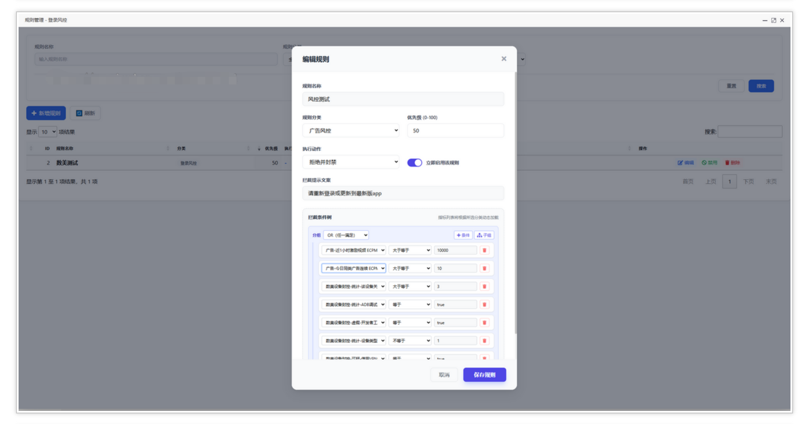804x424 pixels.
Task: Open operator dropdown 大于等于 in first condition
Action: 410,250
